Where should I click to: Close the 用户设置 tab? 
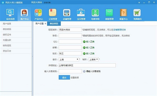tap(45, 24)
